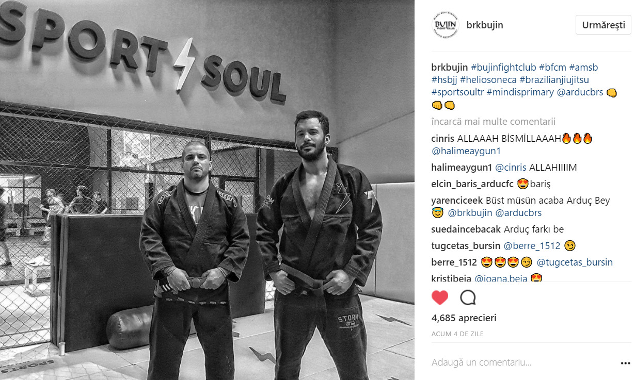The width and height of the screenshot is (635, 380).
Task: Click the Bujin Fight Club profile avatar
Action: click(x=445, y=24)
